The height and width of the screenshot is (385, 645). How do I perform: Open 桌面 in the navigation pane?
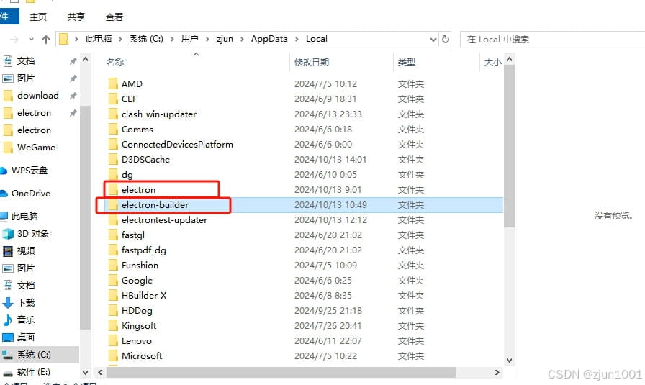(26, 337)
